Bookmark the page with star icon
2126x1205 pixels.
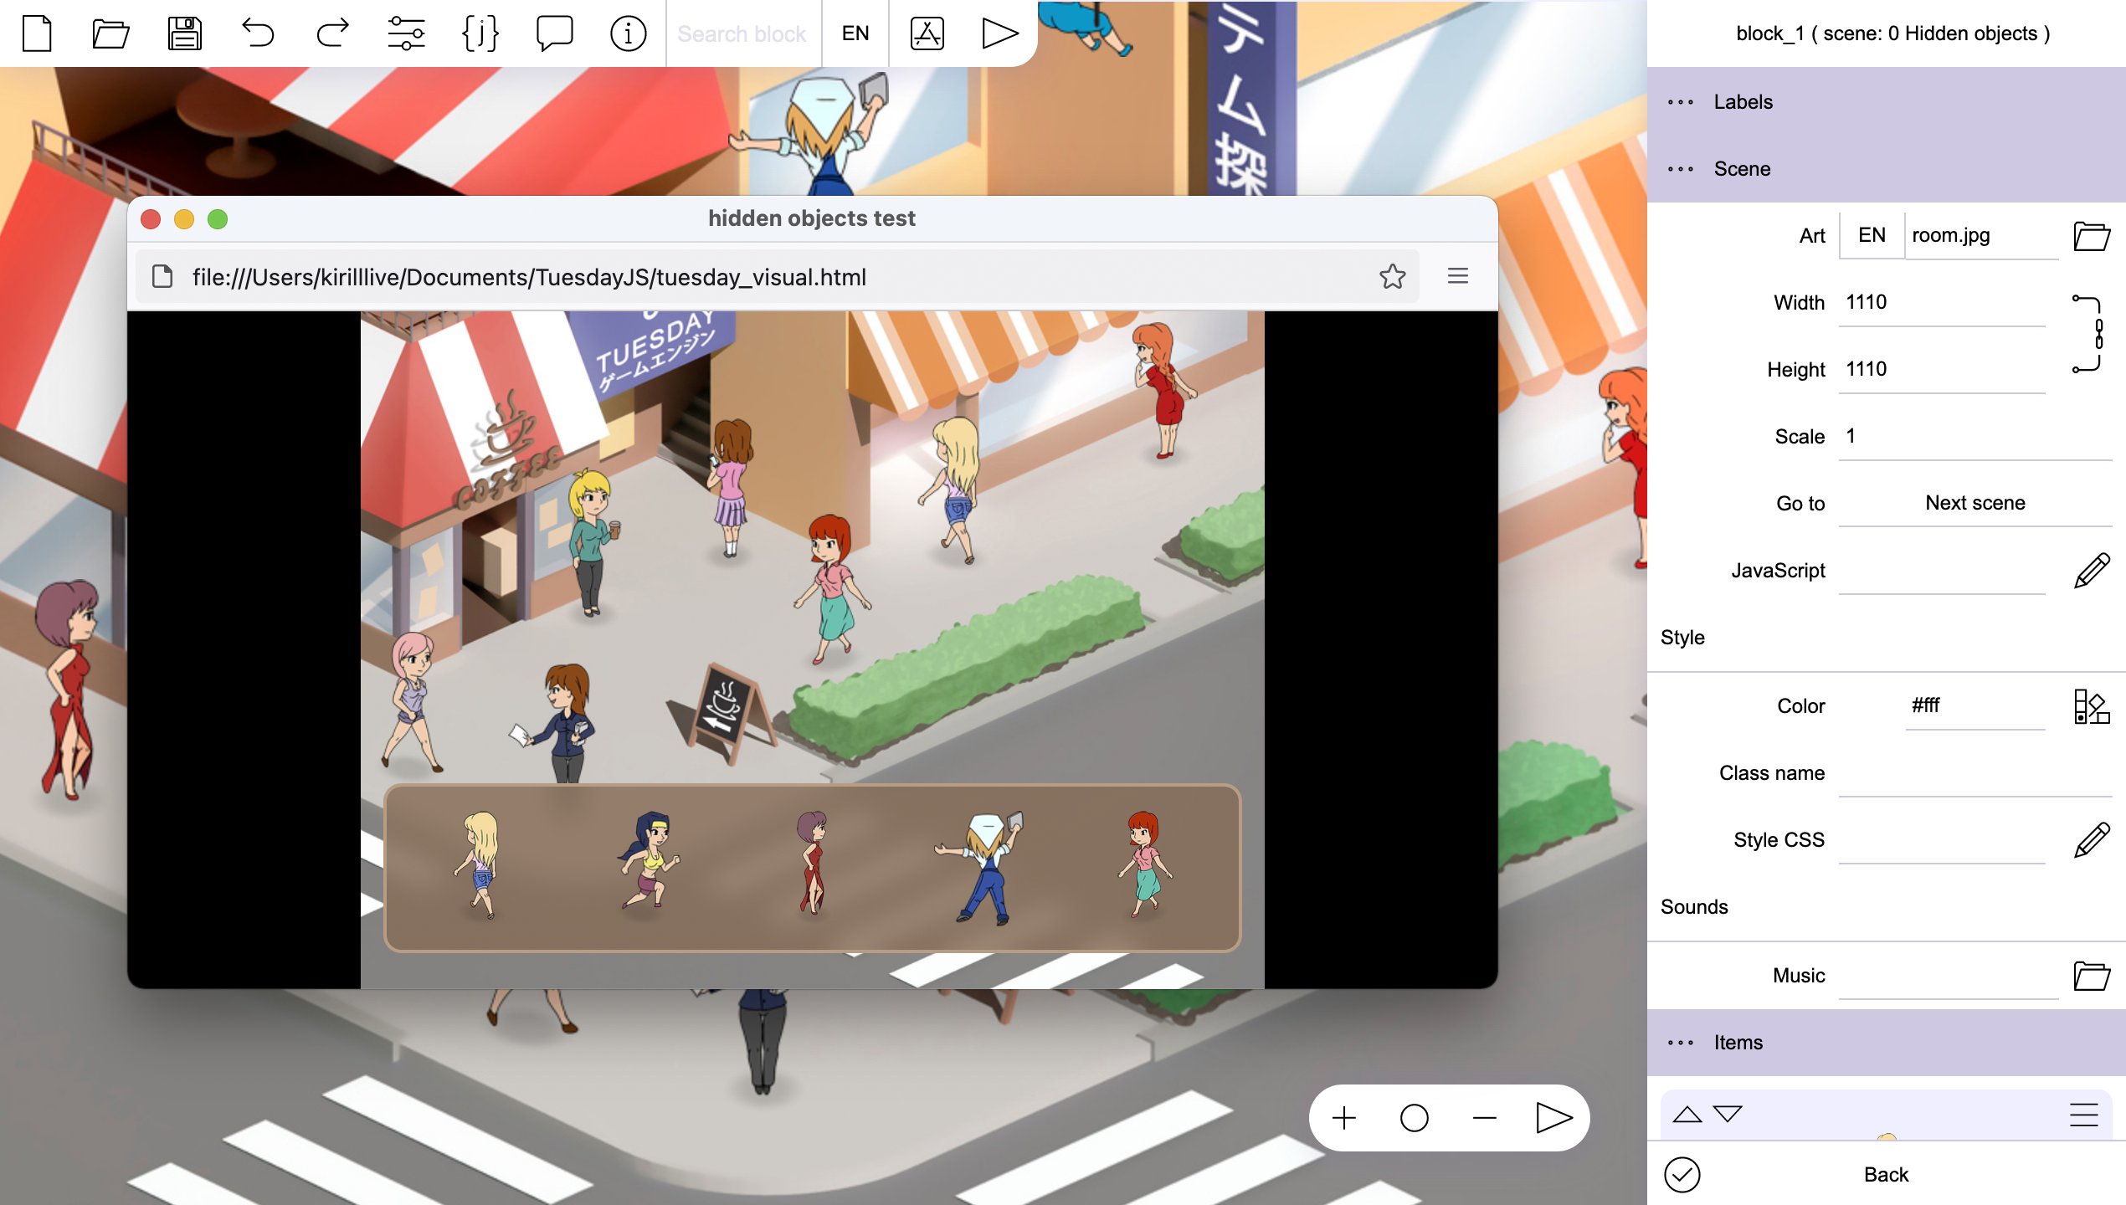(1392, 276)
